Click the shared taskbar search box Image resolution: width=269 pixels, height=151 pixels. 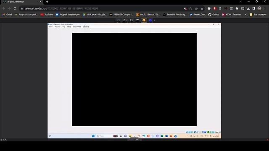click(104, 136)
